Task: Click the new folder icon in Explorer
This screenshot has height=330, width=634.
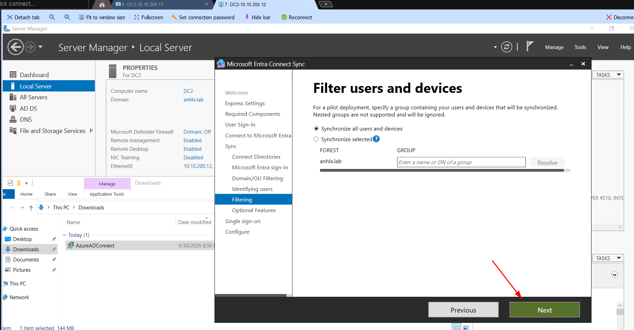Action: tap(19, 183)
